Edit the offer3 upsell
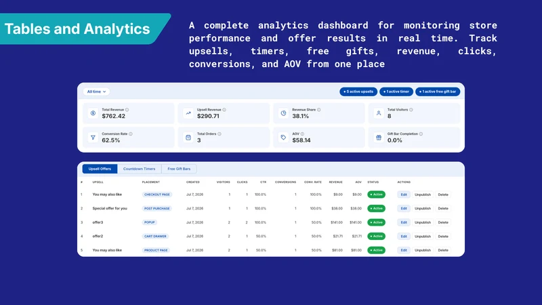Image resolution: width=542 pixels, height=305 pixels. (x=404, y=222)
